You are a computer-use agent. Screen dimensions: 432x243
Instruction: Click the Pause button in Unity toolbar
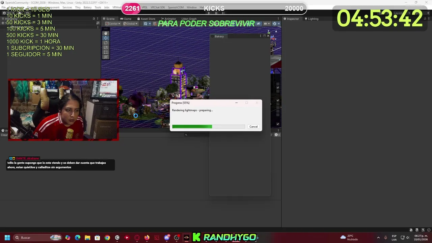[x=216, y=13]
